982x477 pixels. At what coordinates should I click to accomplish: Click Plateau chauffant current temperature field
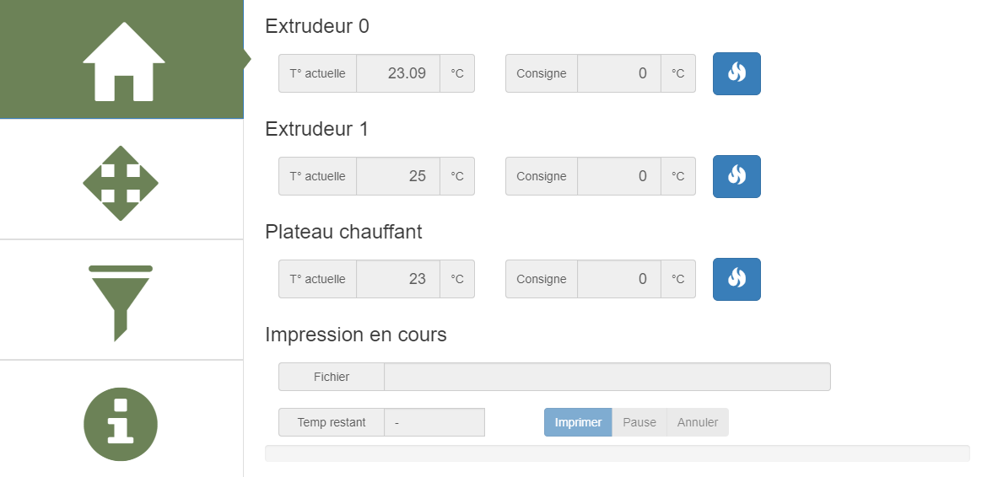click(397, 279)
